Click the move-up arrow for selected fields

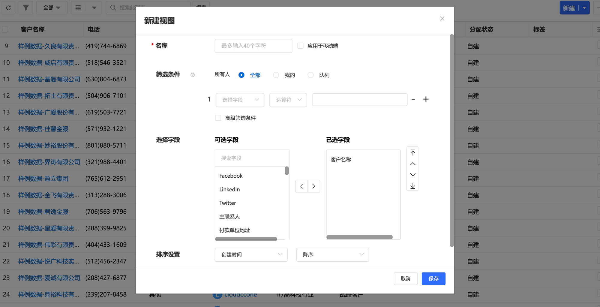tap(413, 164)
